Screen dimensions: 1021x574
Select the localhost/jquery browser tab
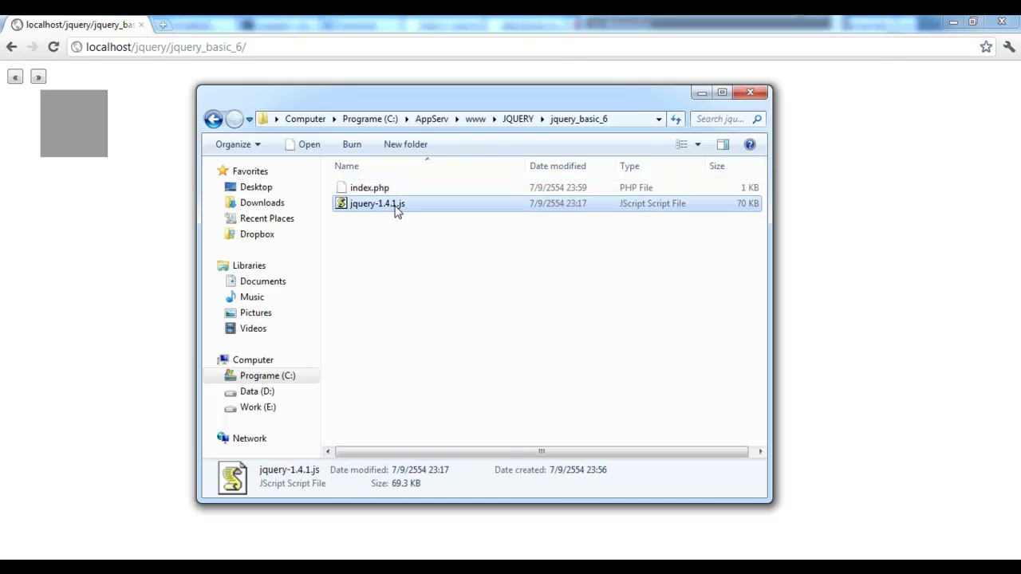(x=77, y=25)
